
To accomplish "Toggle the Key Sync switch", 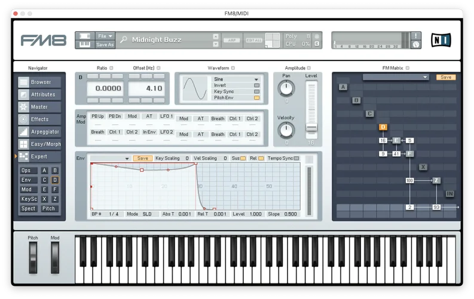I will 256,91.
